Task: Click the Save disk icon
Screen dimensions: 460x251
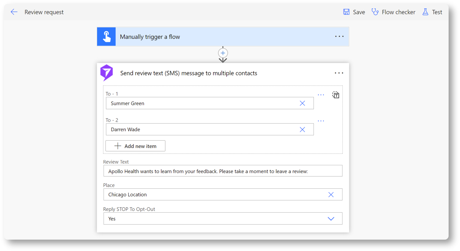Action: pyautogui.click(x=346, y=12)
